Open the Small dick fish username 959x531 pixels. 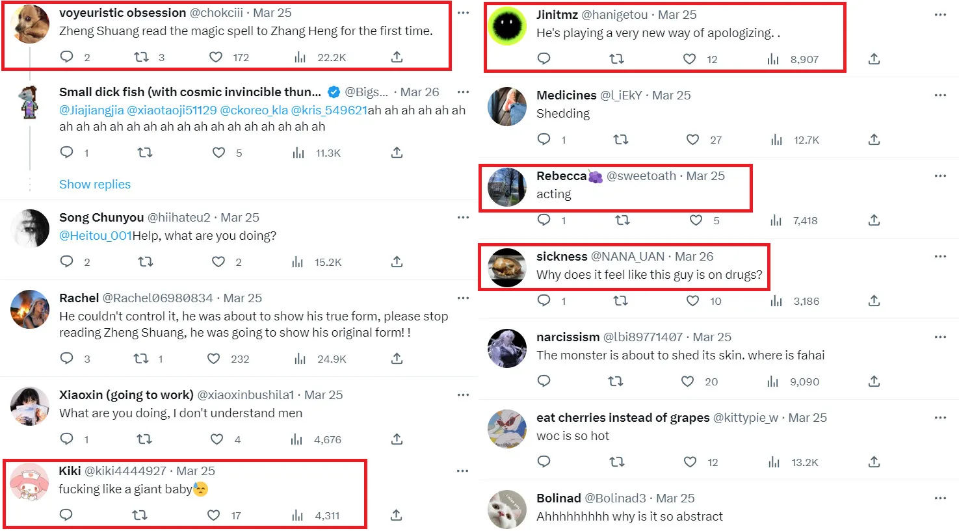(190, 92)
